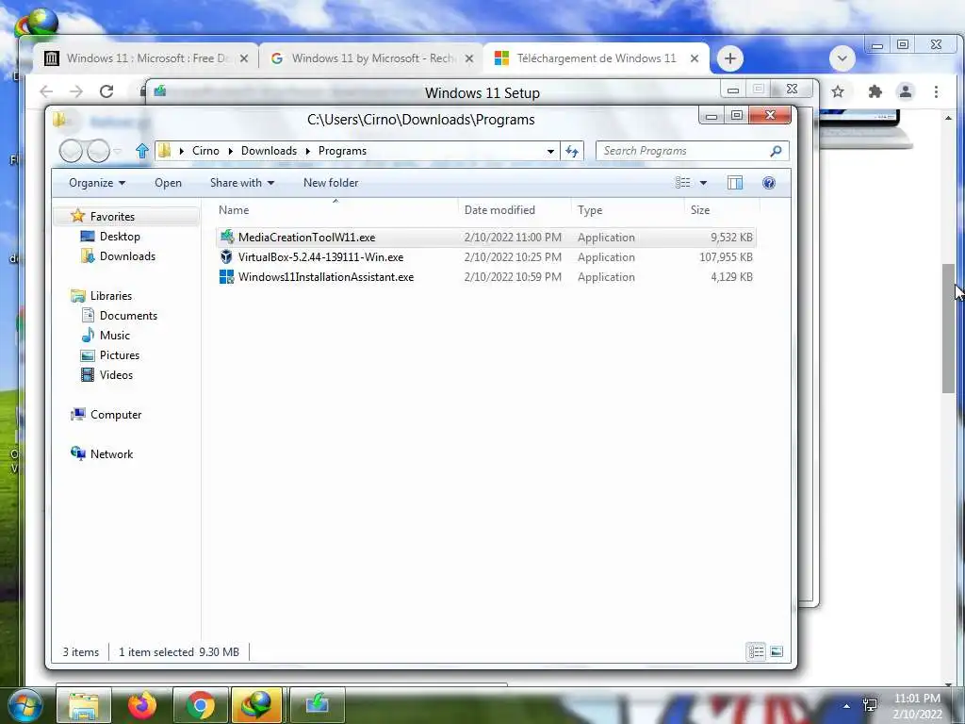The width and height of the screenshot is (965, 724).
Task: Expand the address bar history dropdown
Action: point(550,151)
